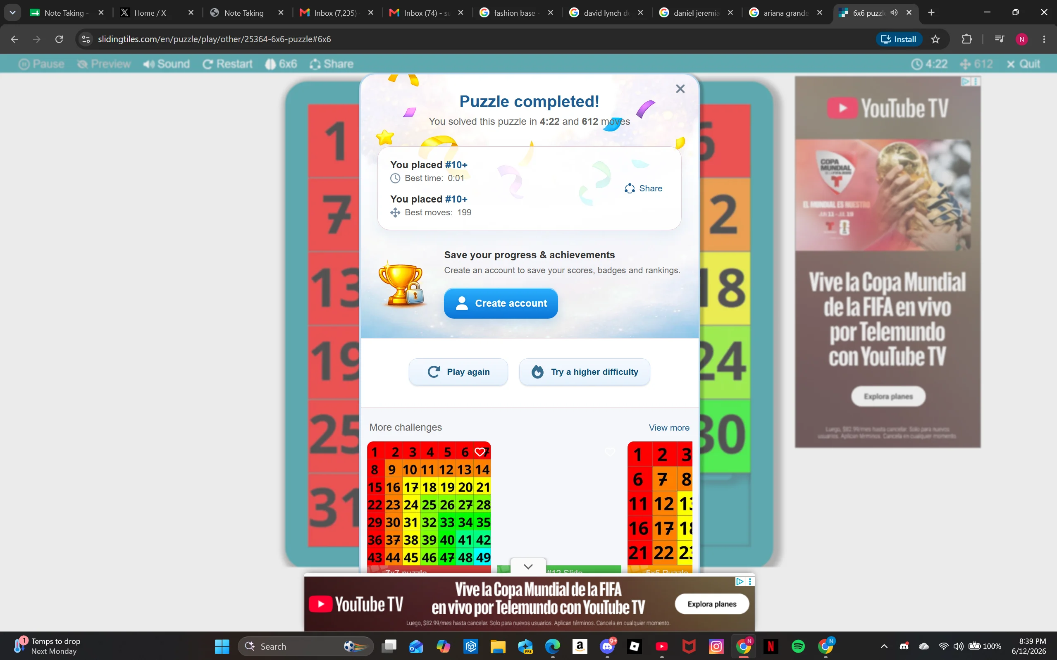1057x660 pixels.
Task: Open File Explorer from the taskbar
Action: tap(498, 646)
